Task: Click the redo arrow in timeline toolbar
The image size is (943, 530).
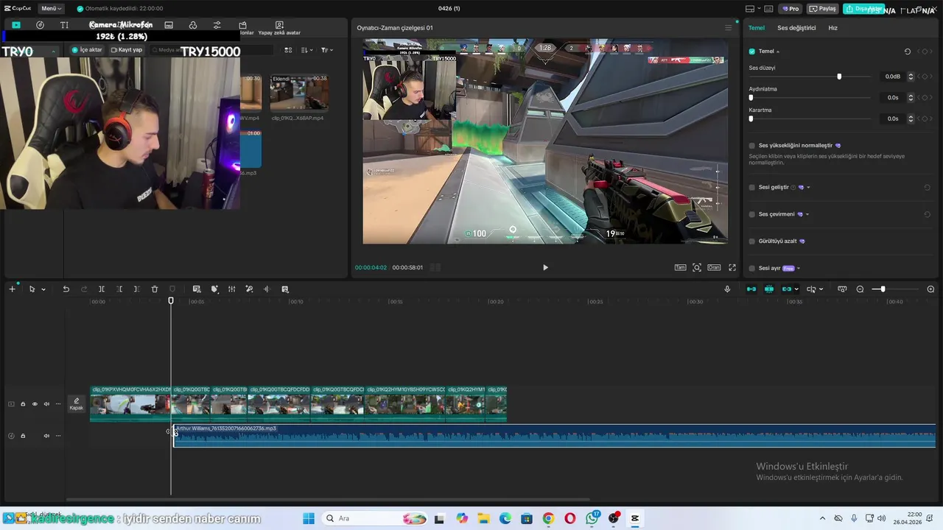Action: pyautogui.click(x=83, y=289)
